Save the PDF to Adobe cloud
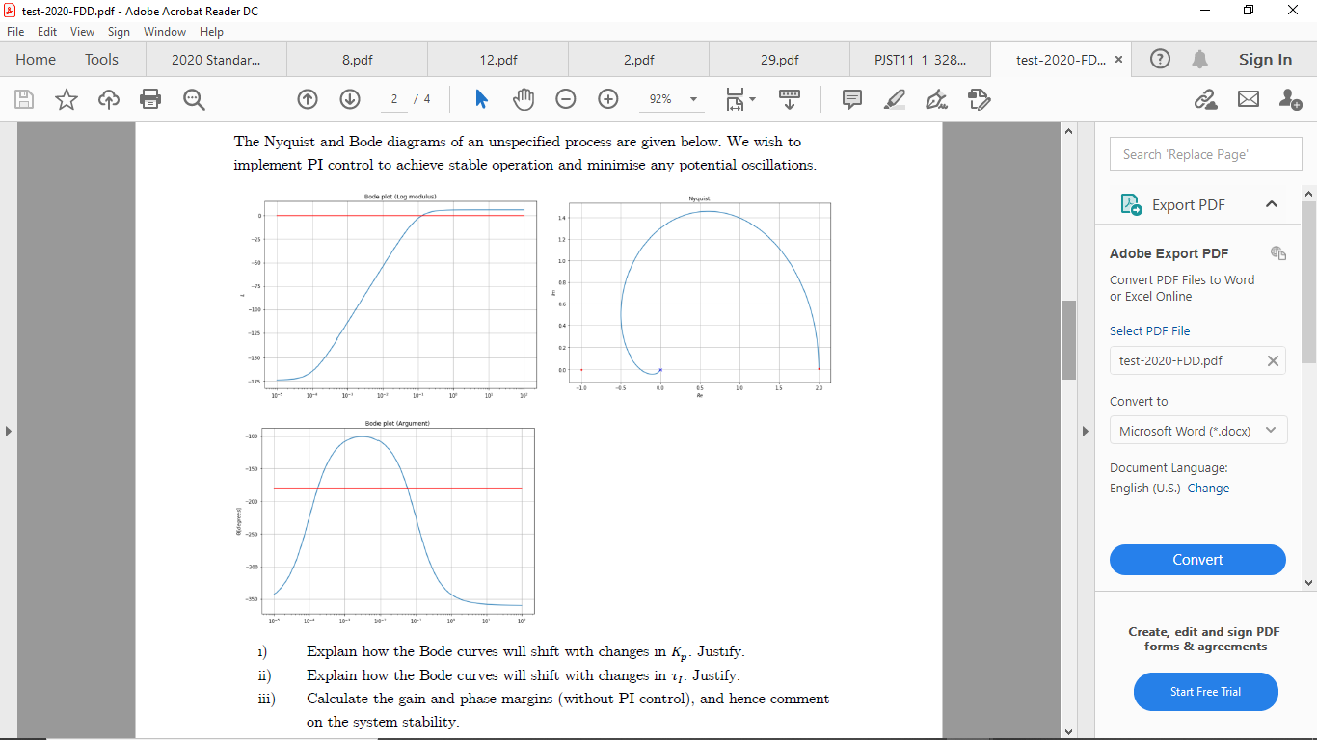The height and width of the screenshot is (740, 1317). point(108,99)
